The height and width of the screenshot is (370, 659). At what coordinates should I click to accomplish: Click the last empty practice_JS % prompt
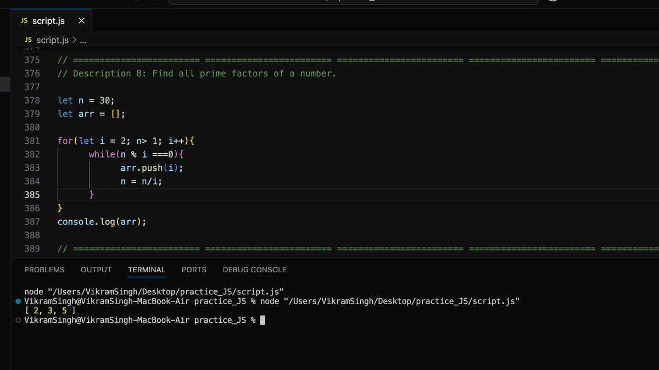140,320
